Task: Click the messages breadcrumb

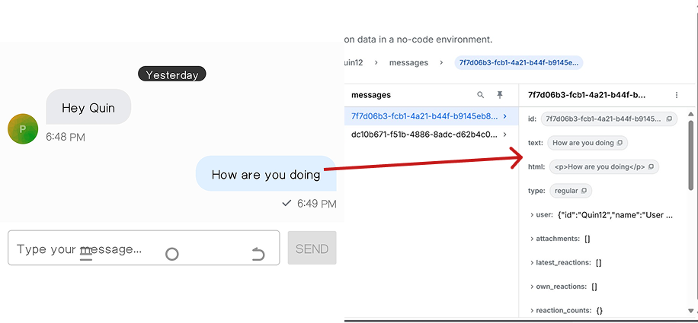Action: pos(408,62)
